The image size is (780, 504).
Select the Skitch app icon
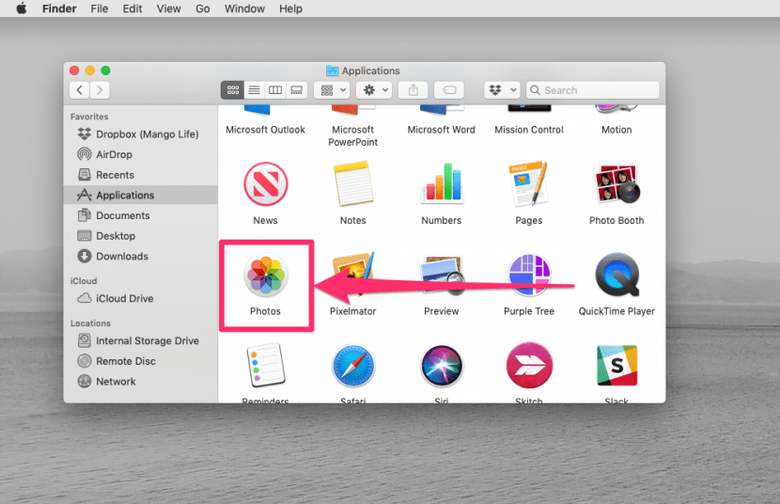529,366
